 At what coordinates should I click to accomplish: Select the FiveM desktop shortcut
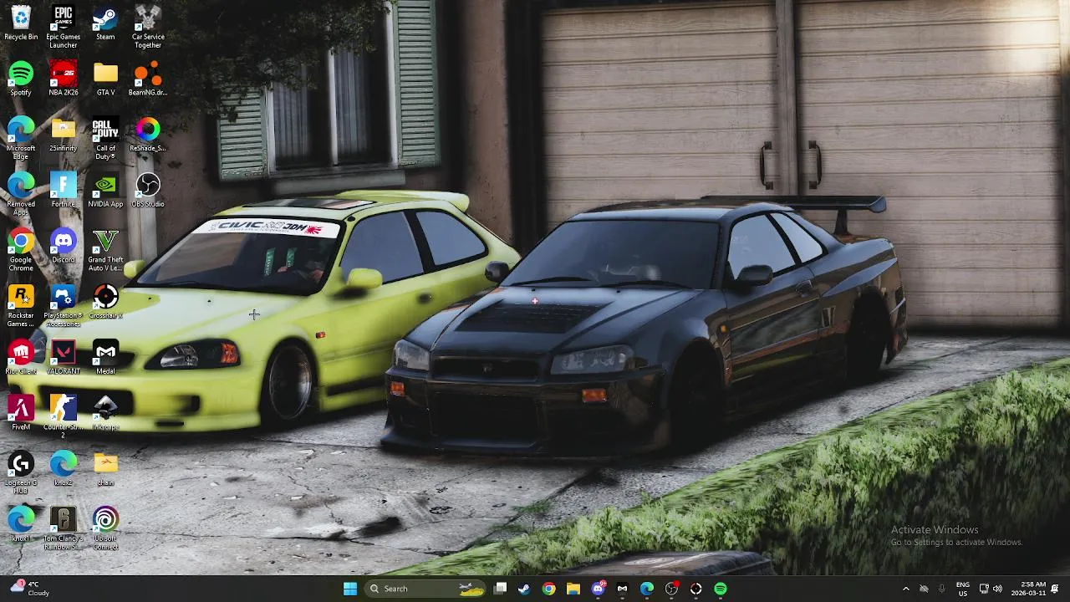tap(21, 414)
